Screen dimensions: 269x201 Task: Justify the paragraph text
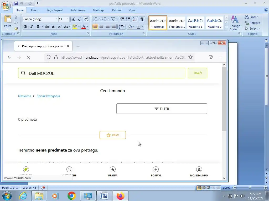pyautogui.click(x=114, y=27)
